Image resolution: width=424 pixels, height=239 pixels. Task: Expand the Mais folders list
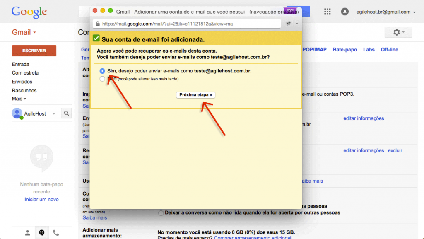coord(19,99)
